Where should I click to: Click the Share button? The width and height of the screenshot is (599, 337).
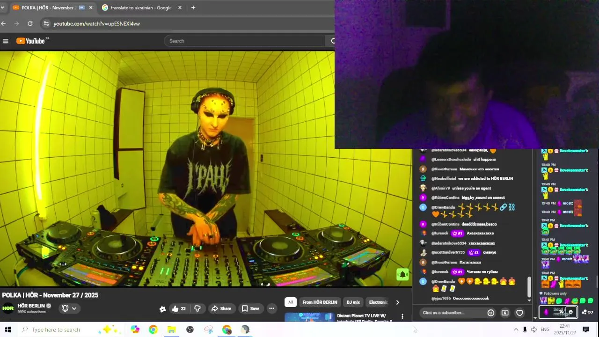221,308
